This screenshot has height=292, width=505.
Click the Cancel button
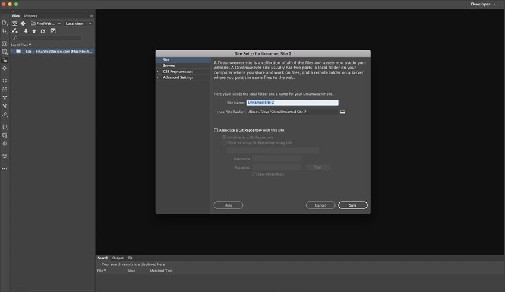[320, 205]
